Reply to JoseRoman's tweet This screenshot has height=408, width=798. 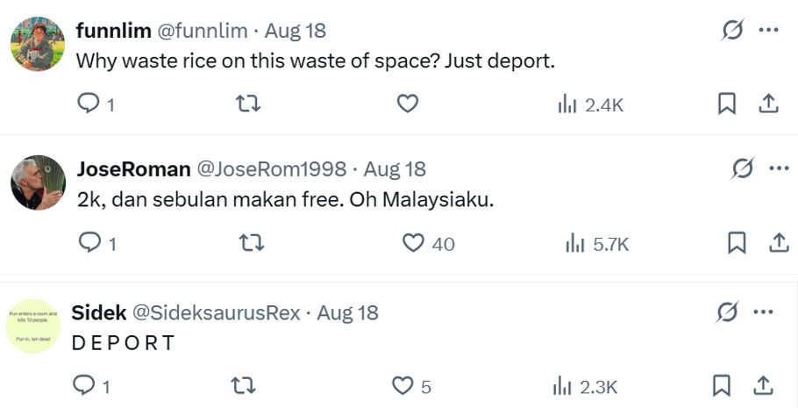(89, 243)
